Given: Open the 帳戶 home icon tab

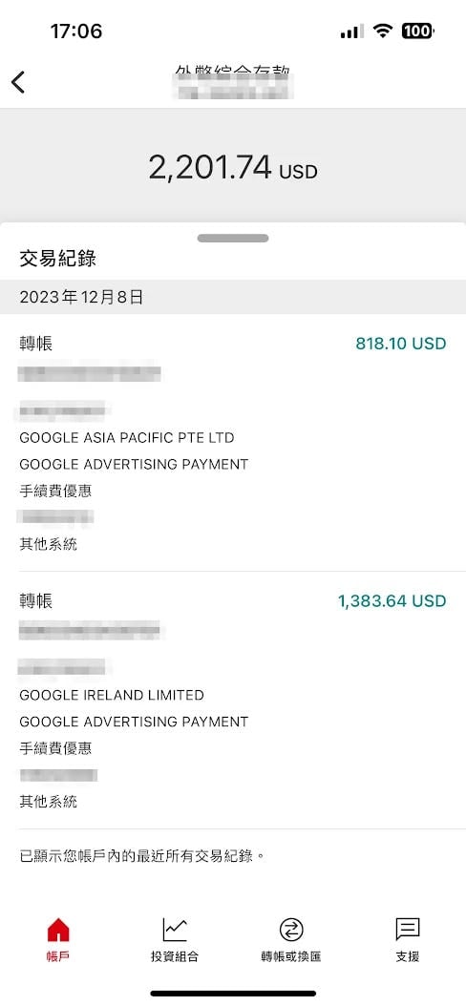Looking at the screenshot, I should 57,930.
